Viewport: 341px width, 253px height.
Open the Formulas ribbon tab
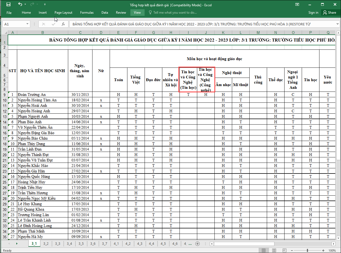pos(87,13)
